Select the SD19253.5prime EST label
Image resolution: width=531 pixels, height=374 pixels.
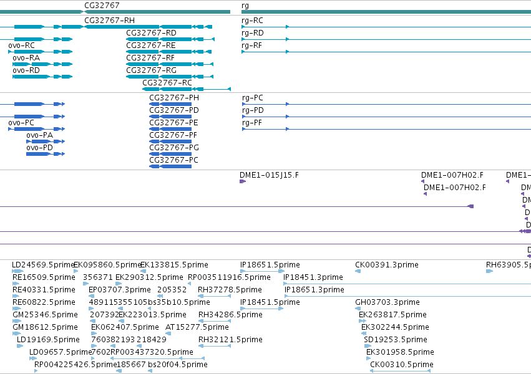tap(396, 340)
